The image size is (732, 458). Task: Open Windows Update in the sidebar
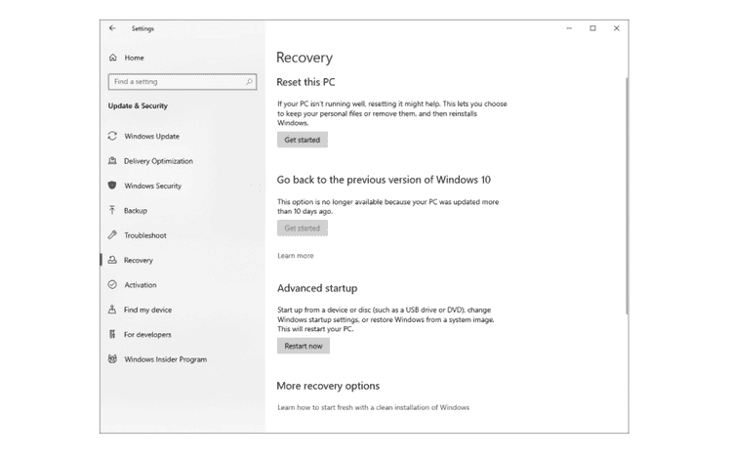tap(151, 137)
